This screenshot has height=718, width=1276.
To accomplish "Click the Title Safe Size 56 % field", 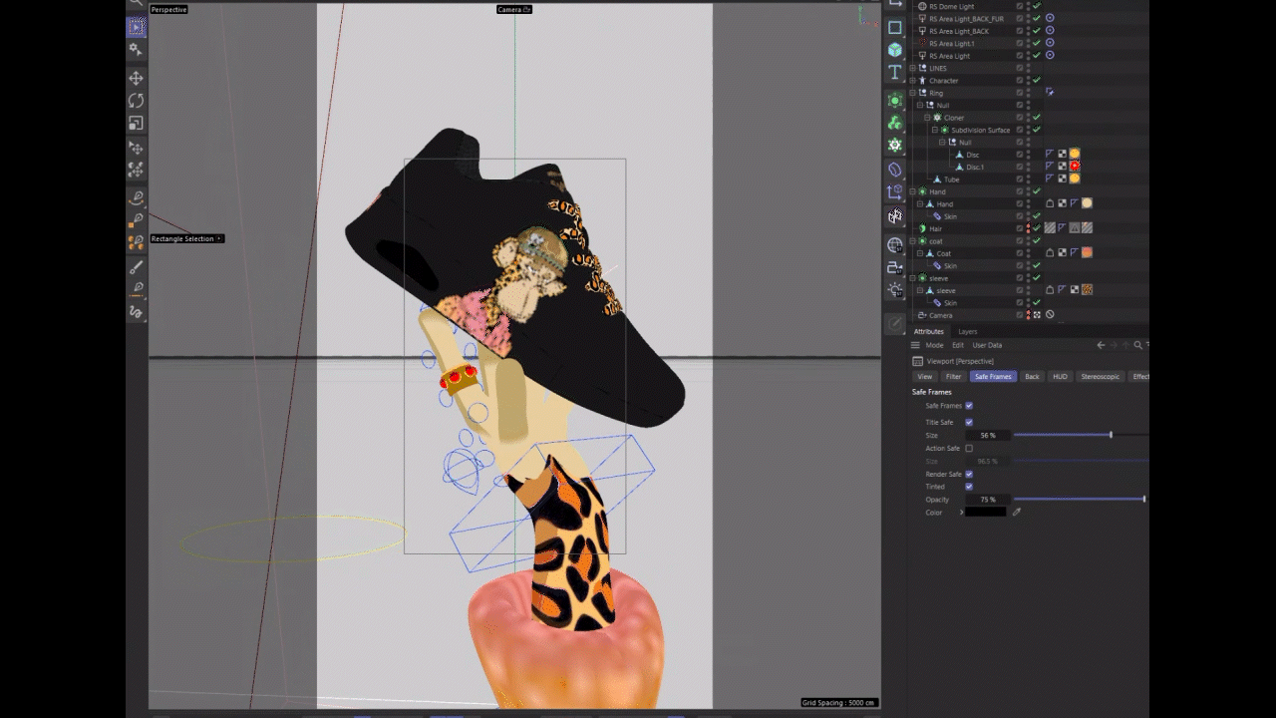I will (x=987, y=435).
